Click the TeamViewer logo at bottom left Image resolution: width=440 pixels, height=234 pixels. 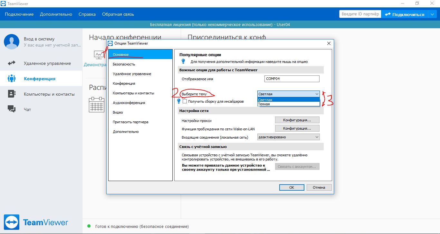pyautogui.click(x=36, y=222)
